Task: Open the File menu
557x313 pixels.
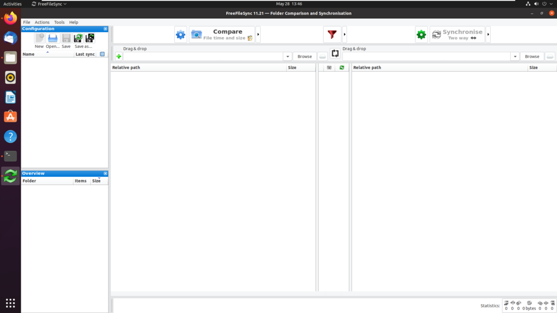Action: point(27,22)
